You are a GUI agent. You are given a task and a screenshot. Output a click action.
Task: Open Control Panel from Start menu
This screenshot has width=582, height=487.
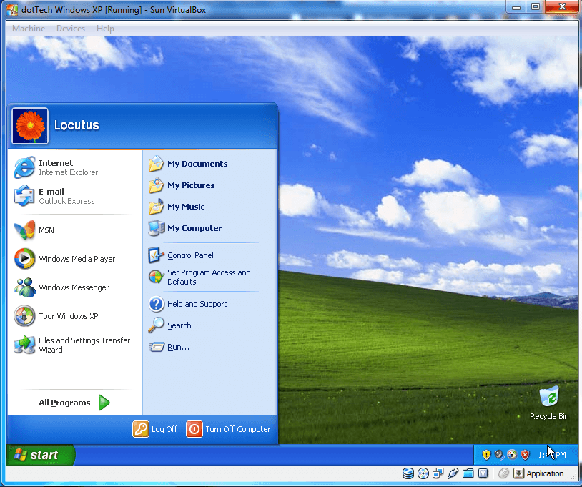pos(189,255)
